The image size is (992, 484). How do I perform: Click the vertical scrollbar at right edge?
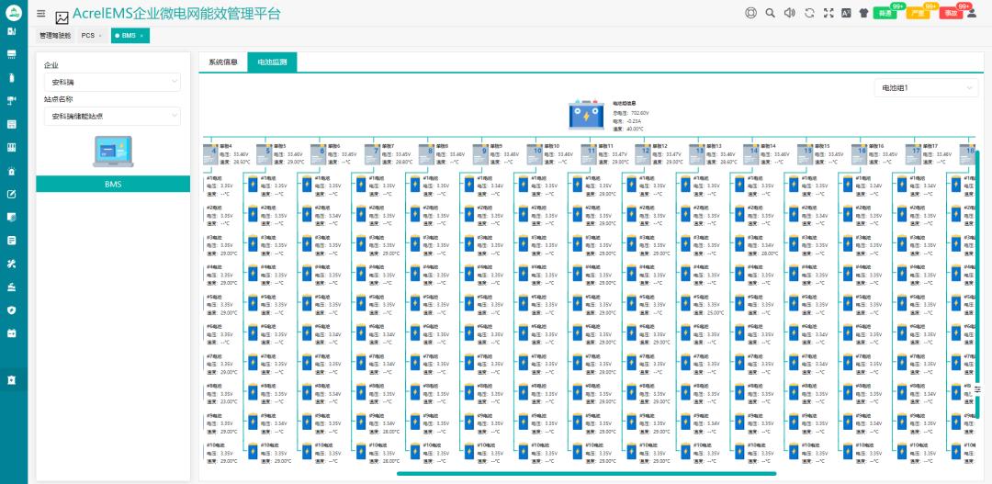(x=977, y=284)
